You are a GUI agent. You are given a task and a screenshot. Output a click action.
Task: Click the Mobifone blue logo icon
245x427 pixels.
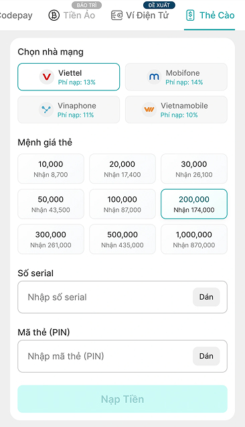[x=154, y=77]
